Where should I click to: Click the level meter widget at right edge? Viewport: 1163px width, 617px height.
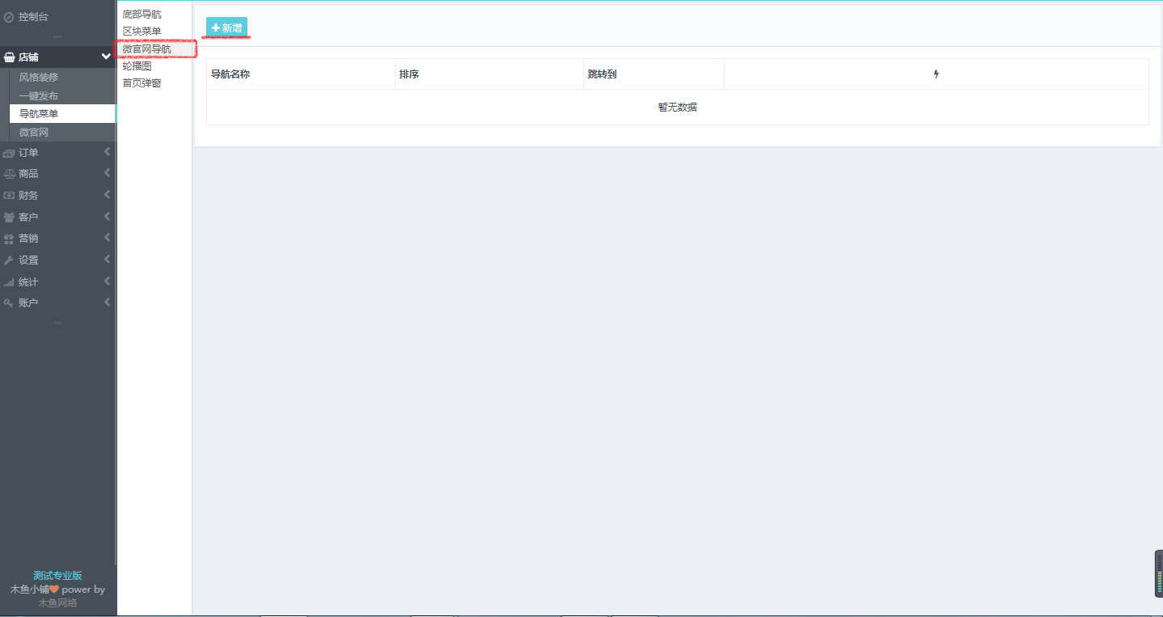pos(1158,573)
